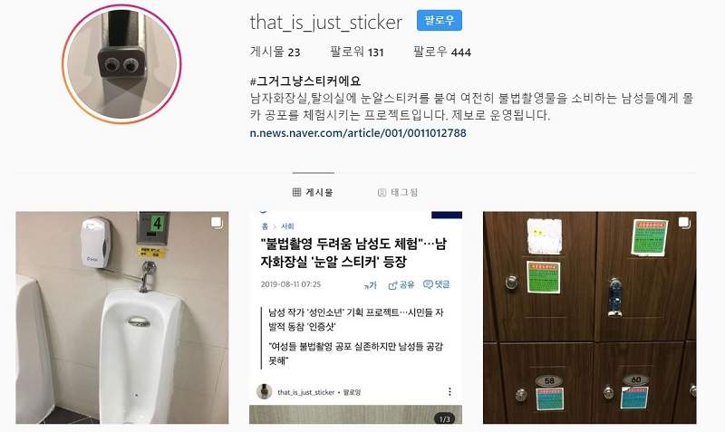Click the blue 팔로우 follow button
The image size is (725, 432).
click(x=440, y=21)
